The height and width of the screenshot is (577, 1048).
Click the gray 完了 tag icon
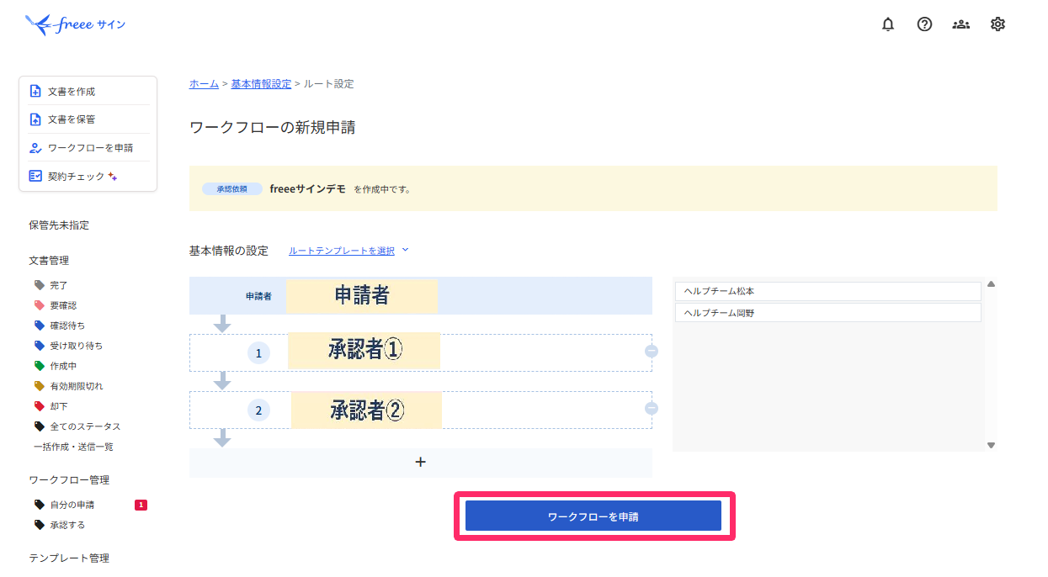(39, 285)
